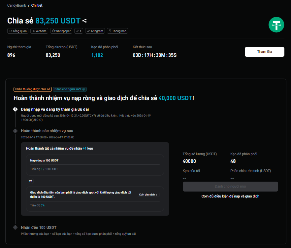Viewport: 291px width, 248px height.
Task: Click the và connector badge between tasks
Action: 31,181
